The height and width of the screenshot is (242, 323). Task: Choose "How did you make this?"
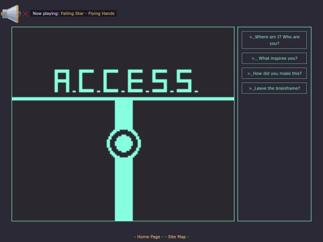tap(274, 73)
